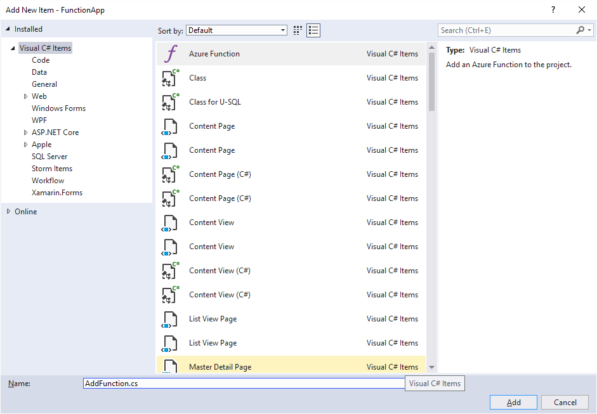Screen dimensions: 597x414
Task: Select the Code category
Action: coord(41,60)
